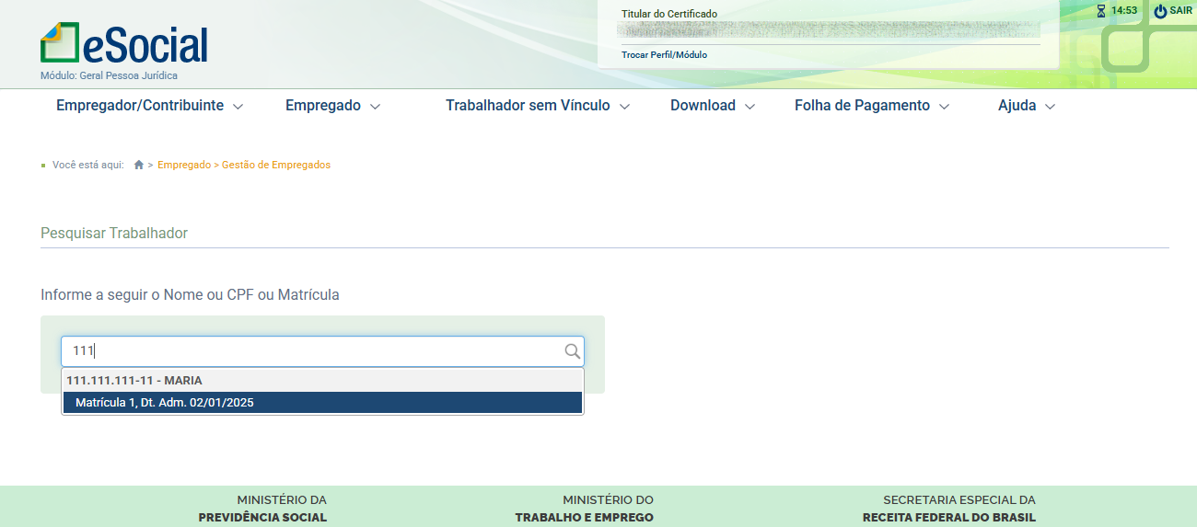
Task: Click the SAIR power icon to log out
Action: coord(1160,11)
